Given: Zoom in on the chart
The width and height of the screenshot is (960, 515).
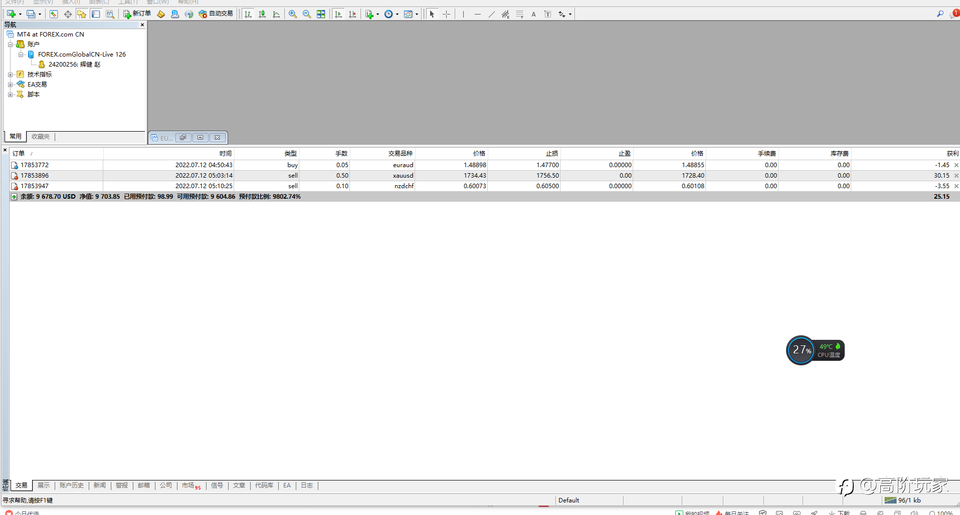Looking at the screenshot, I should [x=293, y=14].
